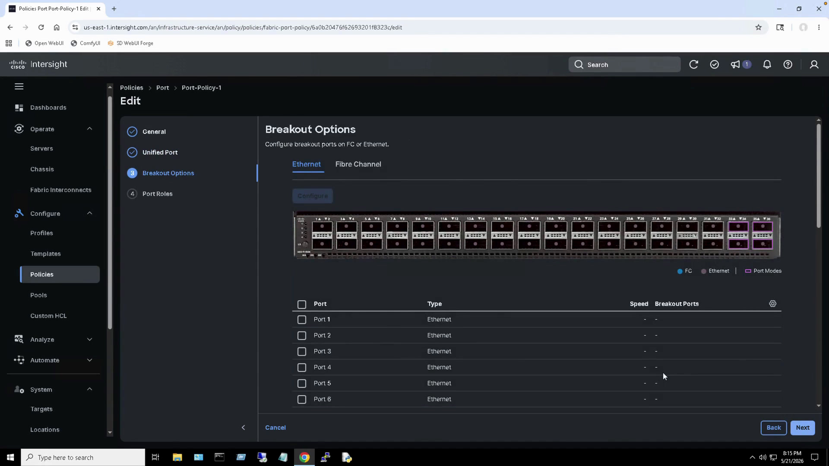This screenshot has width=829, height=466.
Task: Go to the Unified Port step
Action: click(160, 152)
